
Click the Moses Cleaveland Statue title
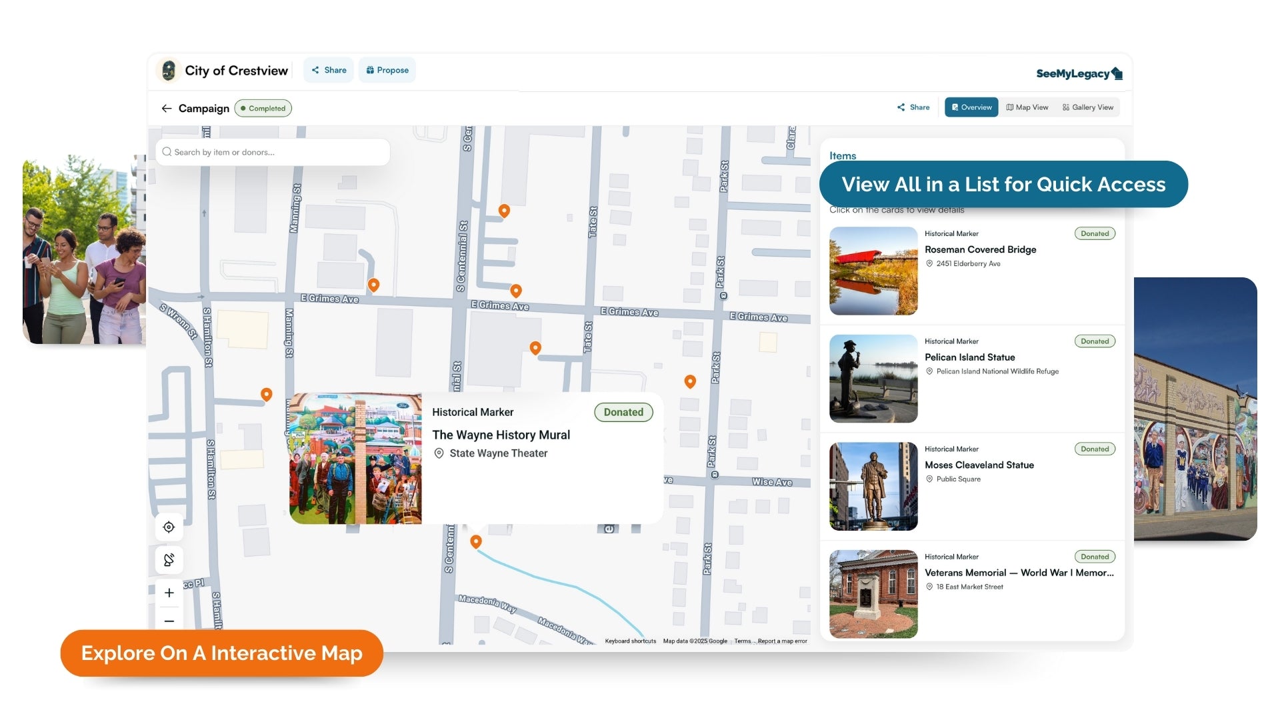(x=979, y=465)
